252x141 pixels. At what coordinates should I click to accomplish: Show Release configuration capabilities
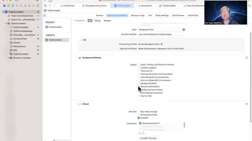pyautogui.click(x=107, y=21)
